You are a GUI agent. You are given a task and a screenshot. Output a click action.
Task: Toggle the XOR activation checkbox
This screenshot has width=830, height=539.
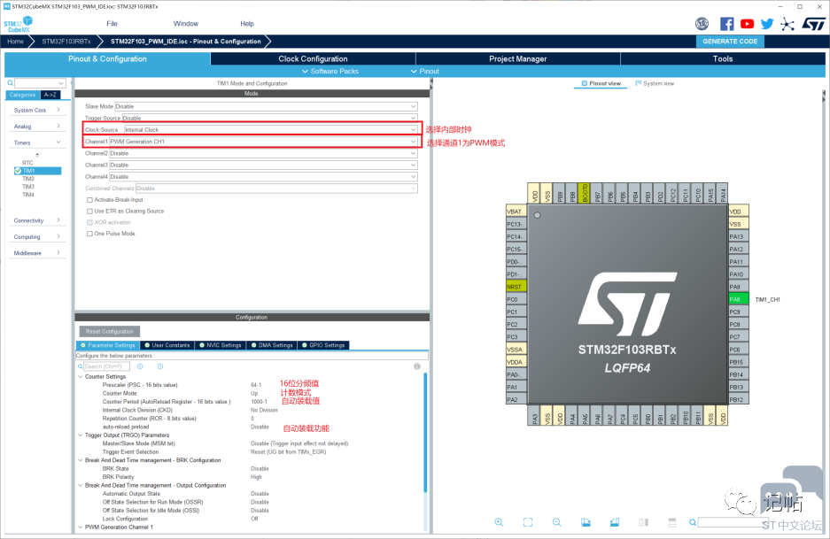click(x=89, y=222)
